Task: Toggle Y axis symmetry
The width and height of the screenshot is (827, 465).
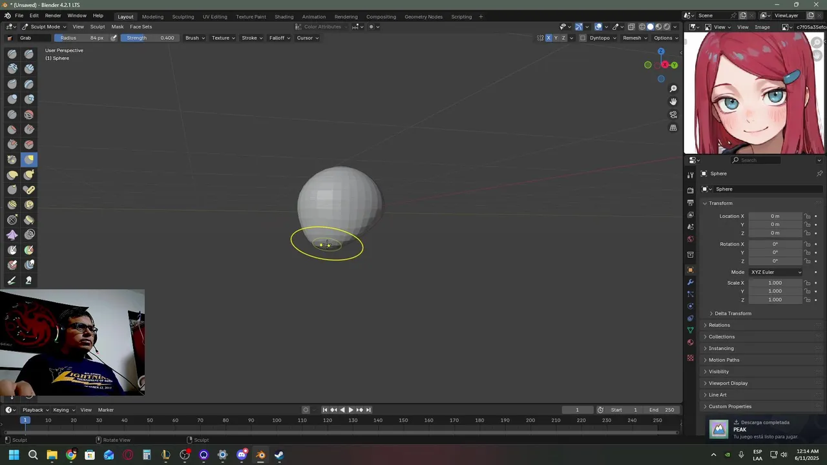Action: 556,38
